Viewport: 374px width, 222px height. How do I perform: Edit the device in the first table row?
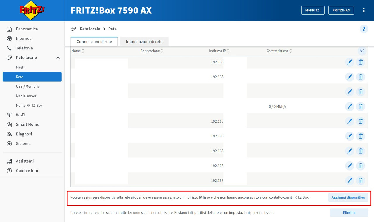tap(349, 62)
